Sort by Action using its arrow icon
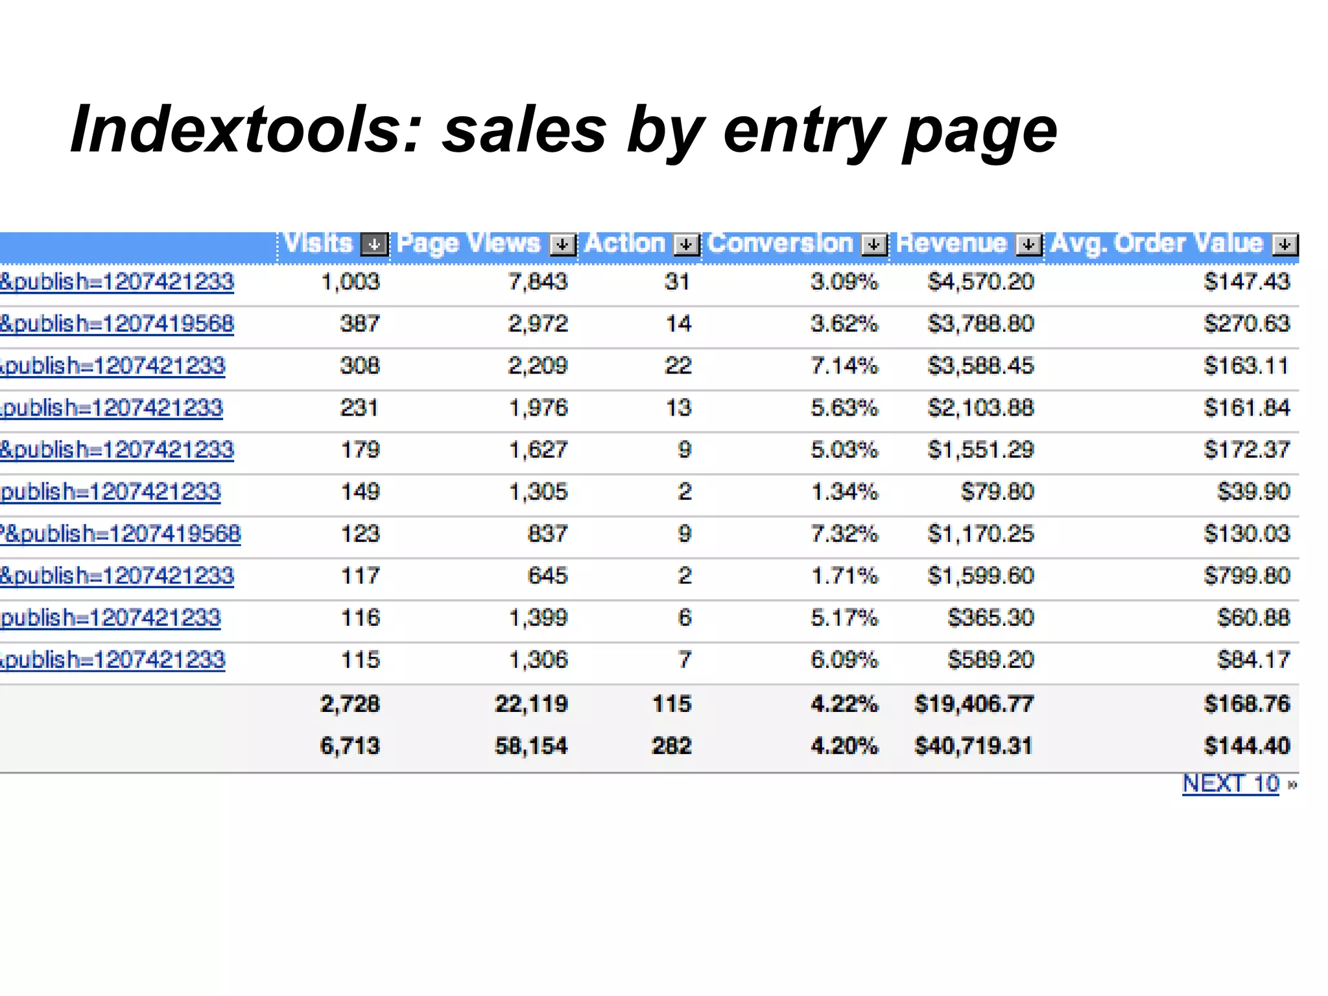Screen dimensions: 1328x996 (686, 244)
